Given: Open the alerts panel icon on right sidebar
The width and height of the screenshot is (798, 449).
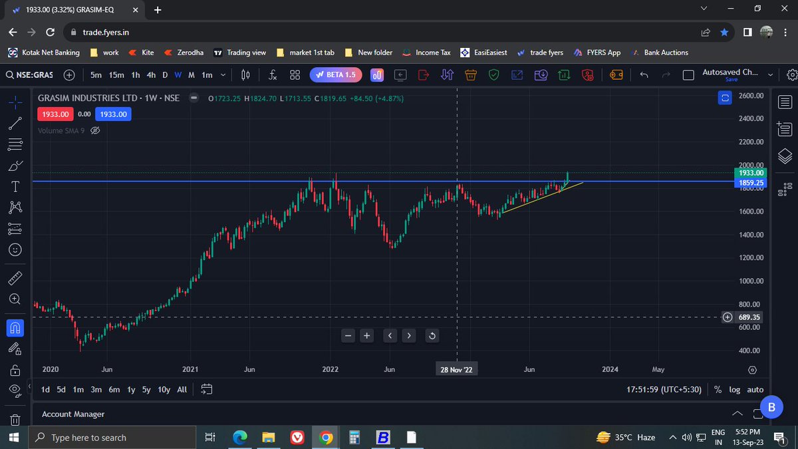Looking at the screenshot, I should [x=785, y=128].
